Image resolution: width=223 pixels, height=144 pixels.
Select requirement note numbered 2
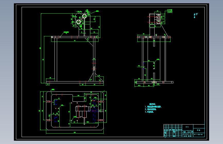(151, 109)
